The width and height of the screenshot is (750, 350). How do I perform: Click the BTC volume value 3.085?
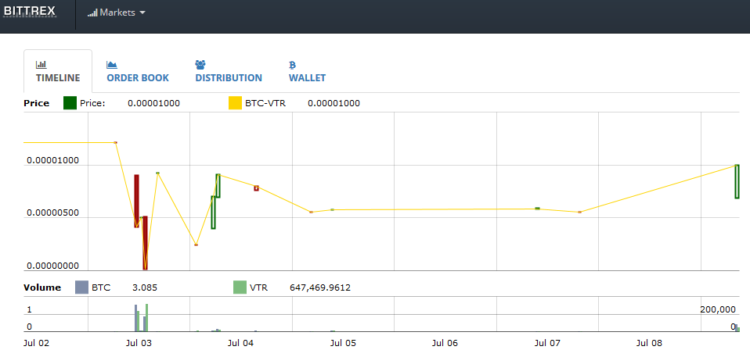pyautogui.click(x=145, y=287)
